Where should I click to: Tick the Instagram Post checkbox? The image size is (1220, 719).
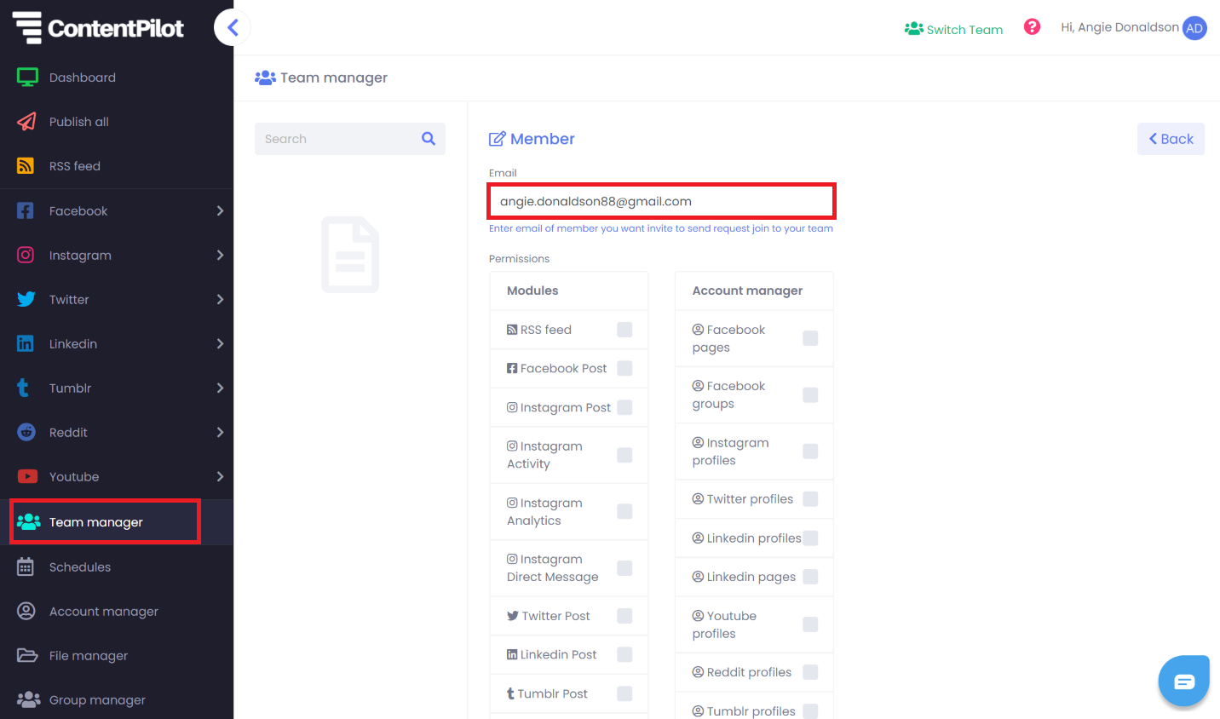pyautogui.click(x=624, y=407)
